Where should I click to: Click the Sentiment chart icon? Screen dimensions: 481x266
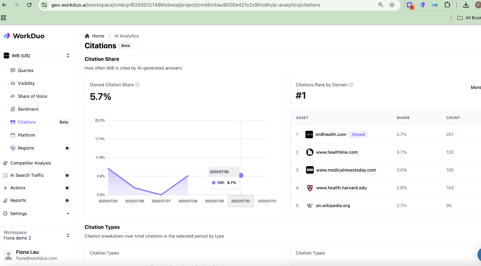pos(13,109)
